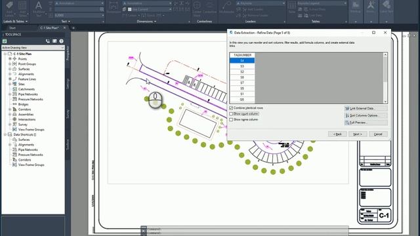Expand the Point Groups tree node
420x236 pixels.
(10, 64)
